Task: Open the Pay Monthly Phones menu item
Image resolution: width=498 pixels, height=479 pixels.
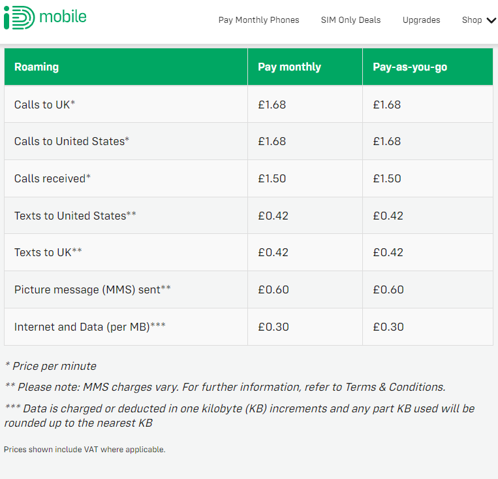Action: [x=258, y=20]
